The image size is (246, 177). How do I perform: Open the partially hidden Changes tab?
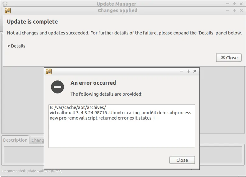[x=37, y=140]
